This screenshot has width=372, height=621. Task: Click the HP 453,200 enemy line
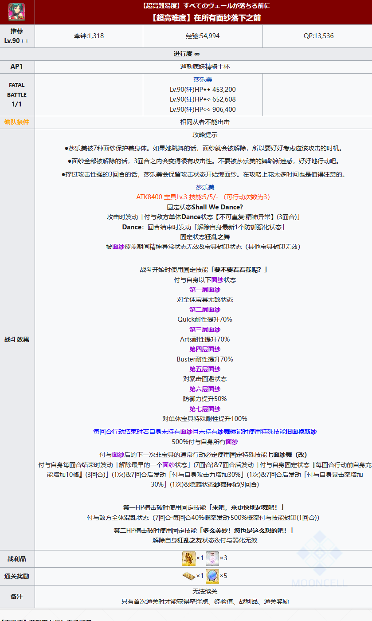[x=203, y=90]
